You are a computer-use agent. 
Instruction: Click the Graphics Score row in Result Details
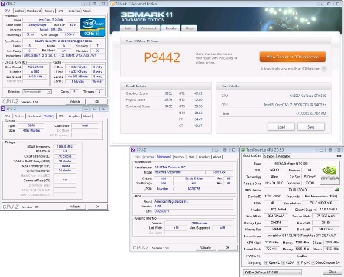(x=149, y=93)
